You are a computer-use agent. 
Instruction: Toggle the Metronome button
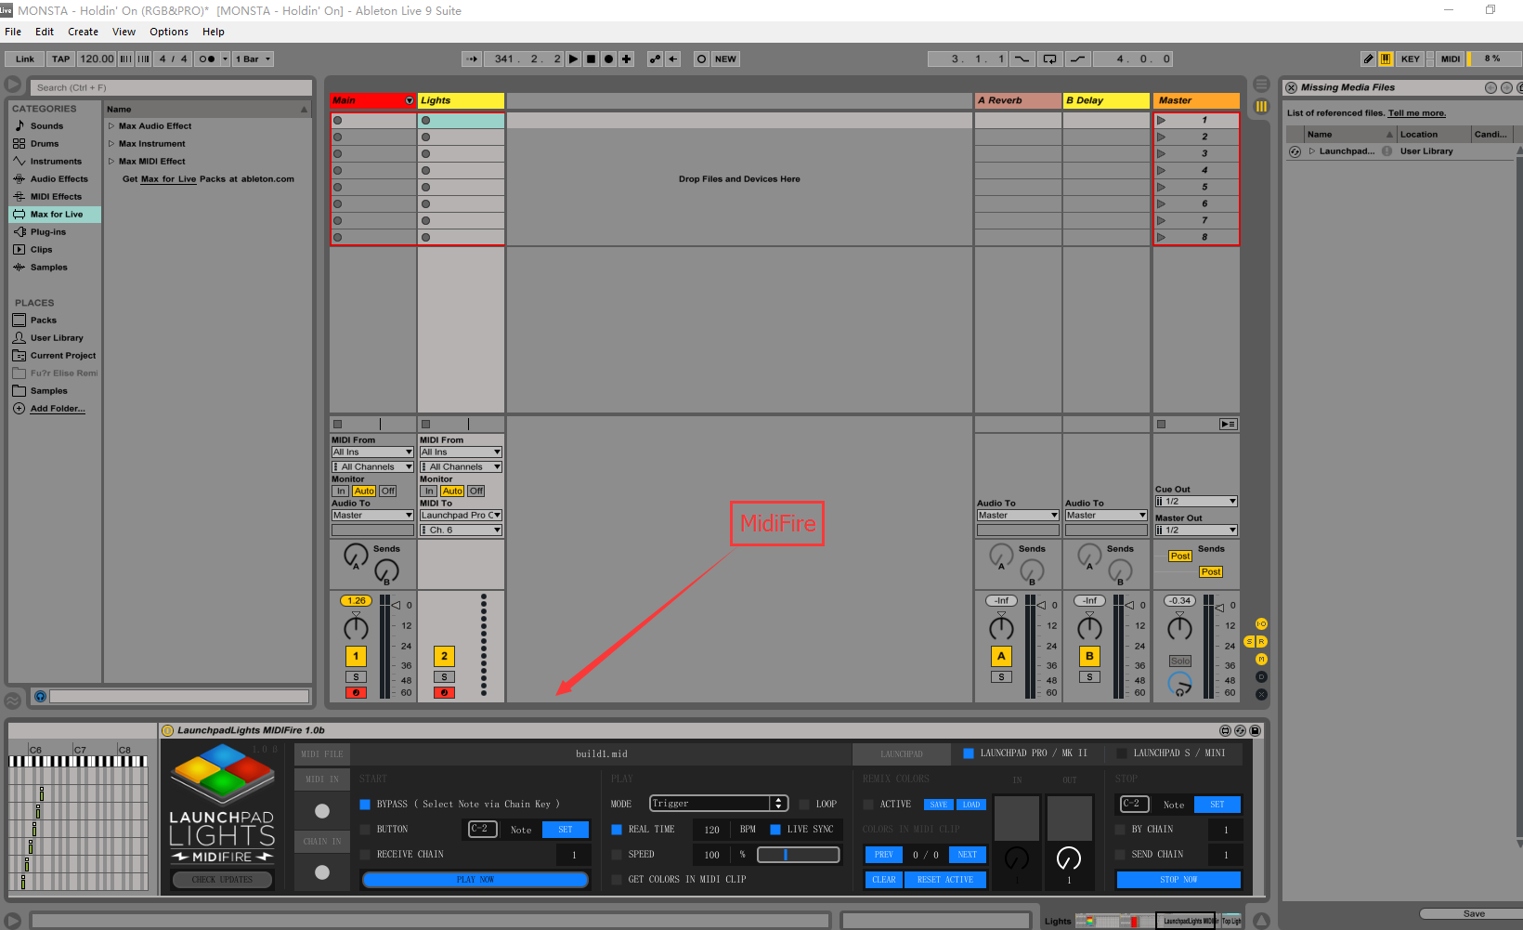tap(207, 59)
